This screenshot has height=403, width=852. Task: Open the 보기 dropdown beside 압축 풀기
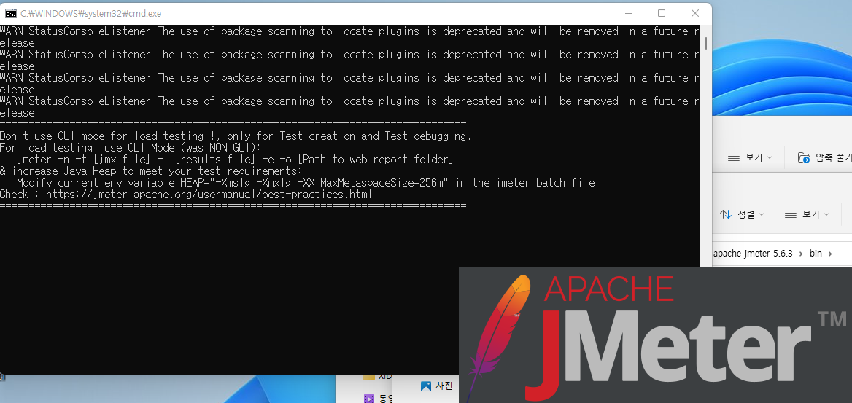pyautogui.click(x=750, y=157)
